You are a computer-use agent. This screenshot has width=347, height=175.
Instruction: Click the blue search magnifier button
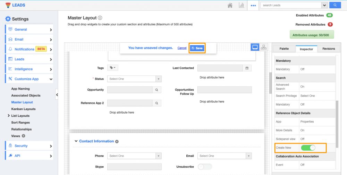click(335, 5)
